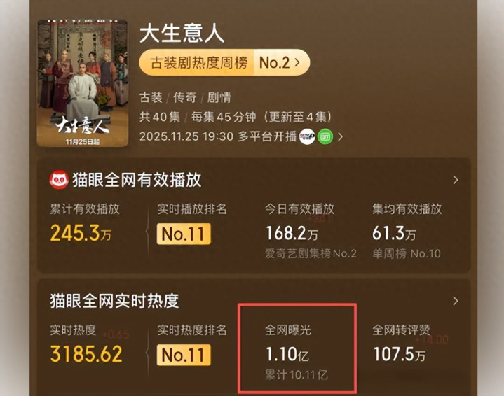Expand the broadcast platforms list arrow

[341, 137]
